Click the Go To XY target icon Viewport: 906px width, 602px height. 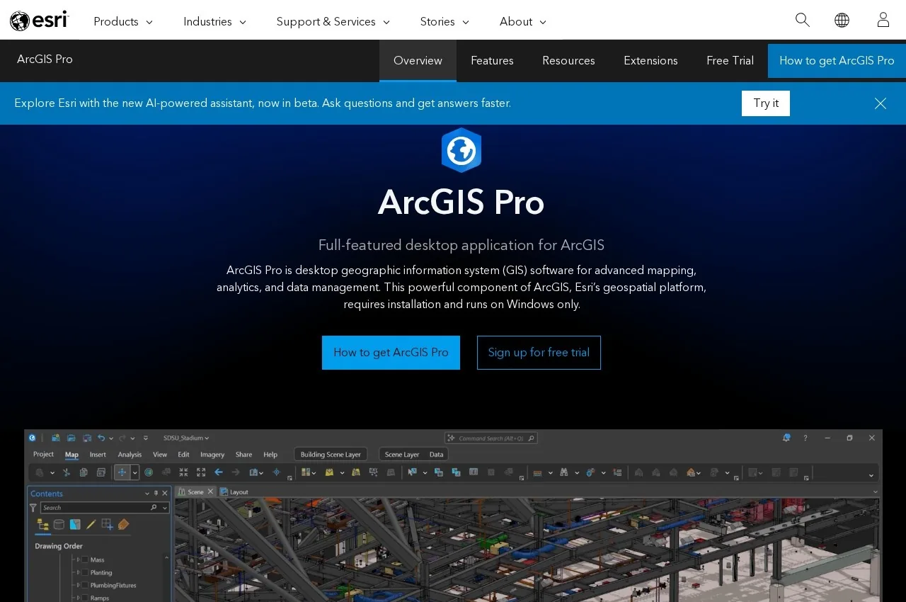click(x=277, y=472)
